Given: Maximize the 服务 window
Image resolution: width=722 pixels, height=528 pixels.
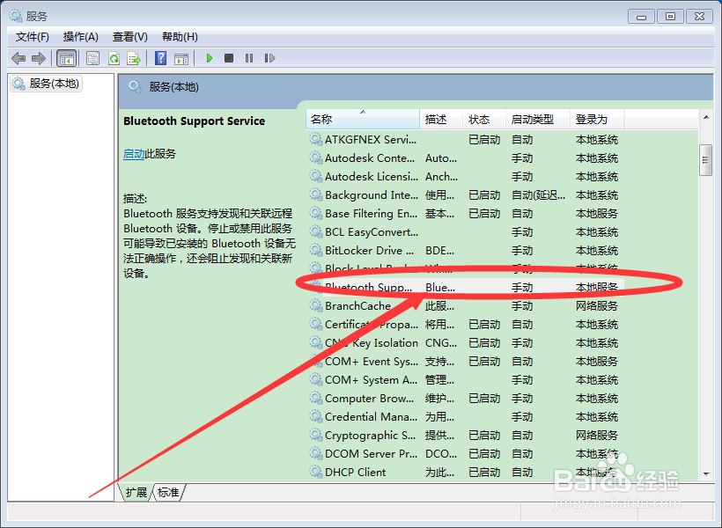Looking at the screenshot, I should click(x=670, y=17).
